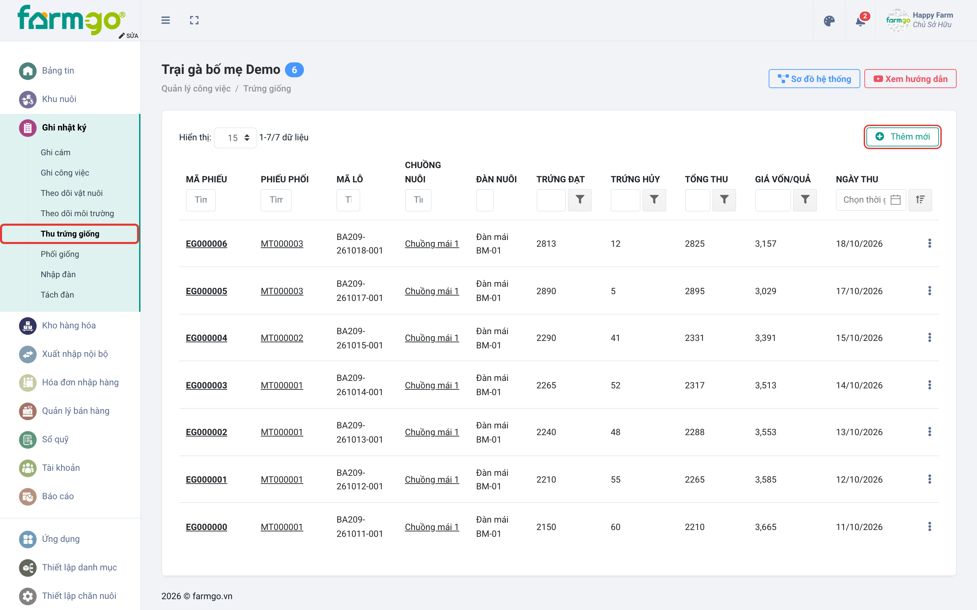The image size is (977, 610).
Task: Open the notifications bell
Action: pyautogui.click(x=860, y=21)
